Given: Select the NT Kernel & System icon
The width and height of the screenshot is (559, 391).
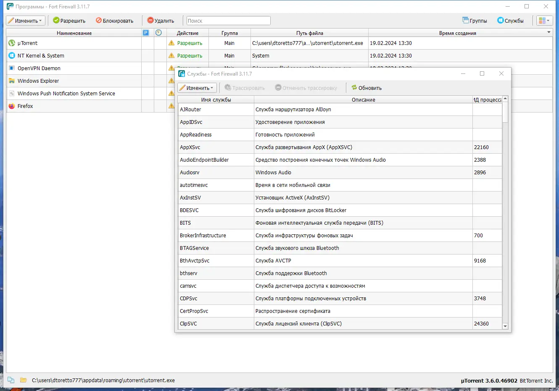Looking at the screenshot, I should (12, 55).
